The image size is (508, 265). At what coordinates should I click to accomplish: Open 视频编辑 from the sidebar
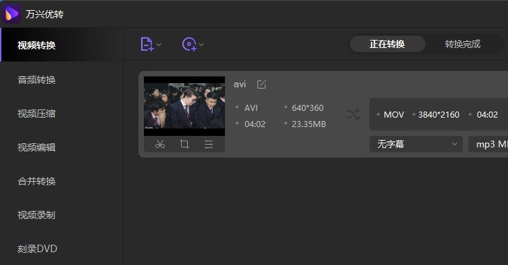pos(36,147)
